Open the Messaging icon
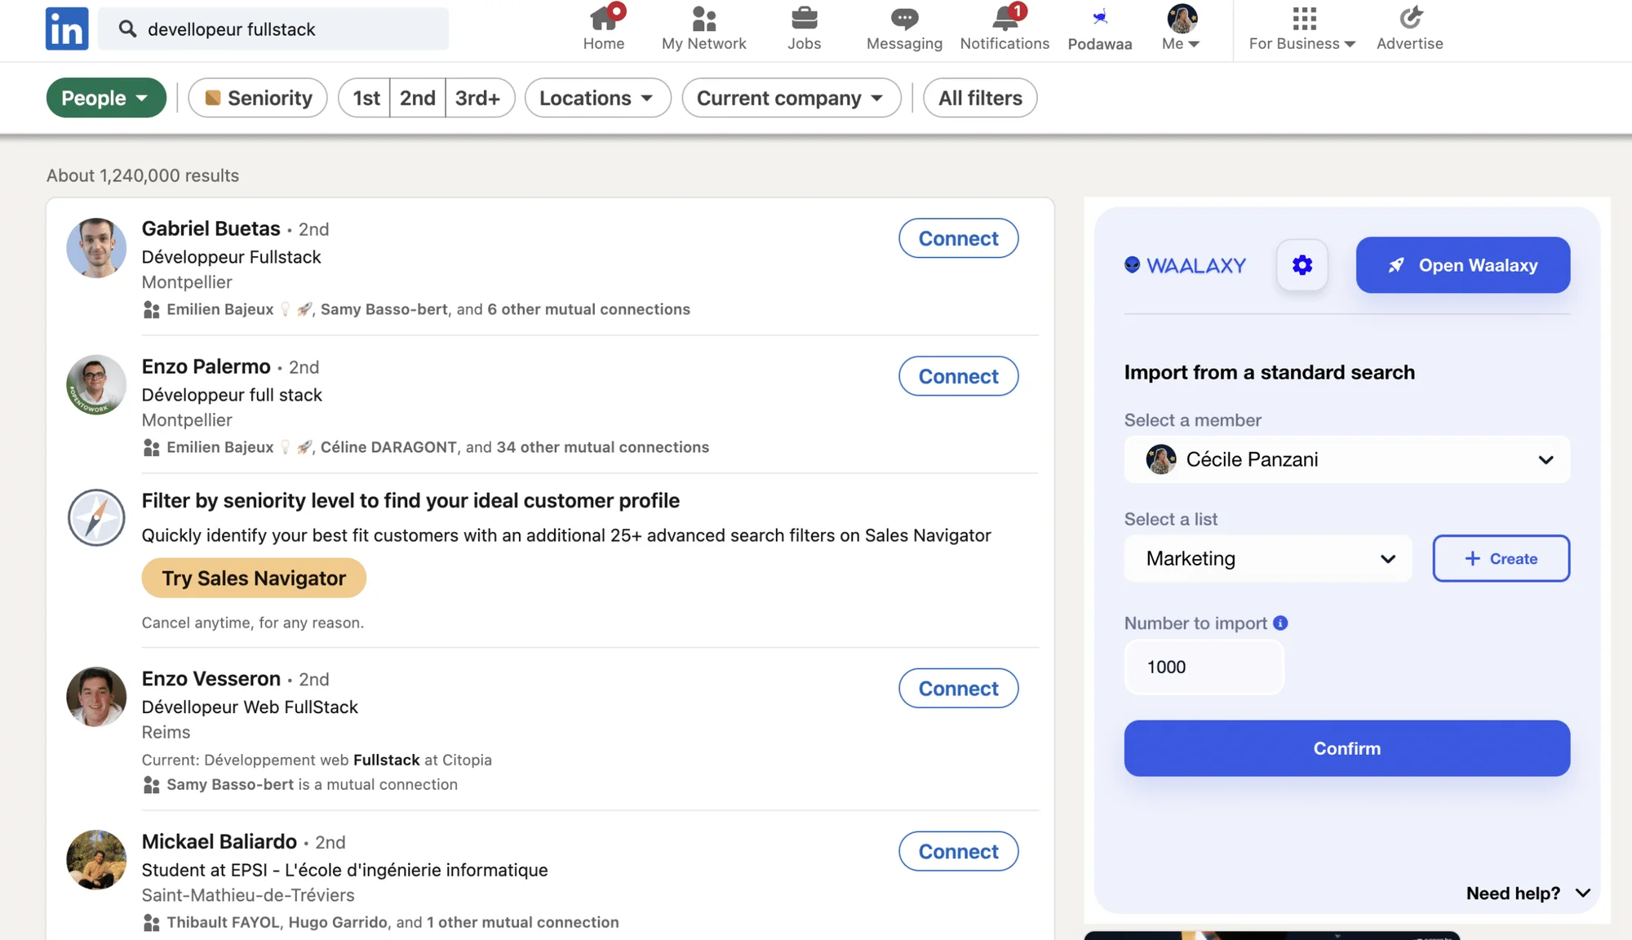1632x940 pixels. tap(904, 18)
